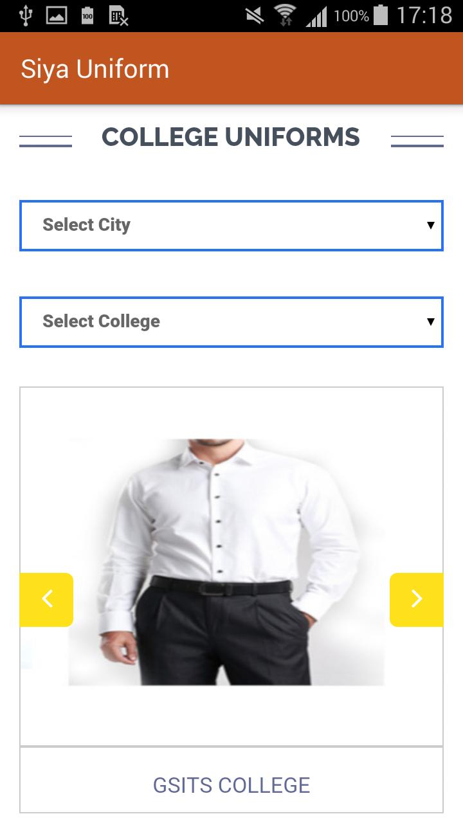Show previous uniform with yellow left arrow
This screenshot has width=463, height=823.
click(46, 599)
